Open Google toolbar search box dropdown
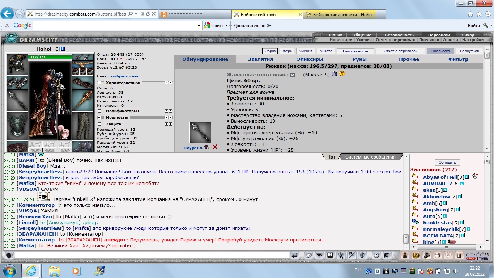Viewport: 494px width, 278px height. (199, 26)
